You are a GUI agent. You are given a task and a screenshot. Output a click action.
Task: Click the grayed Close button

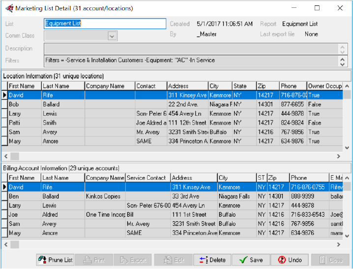pos(330,260)
